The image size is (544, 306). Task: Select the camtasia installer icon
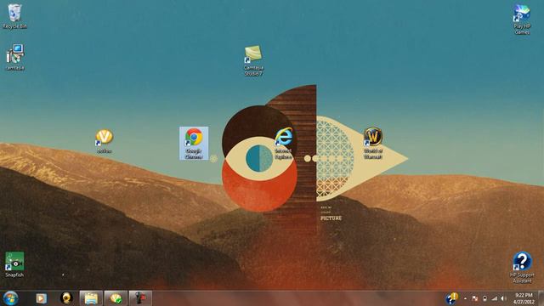click(x=15, y=57)
